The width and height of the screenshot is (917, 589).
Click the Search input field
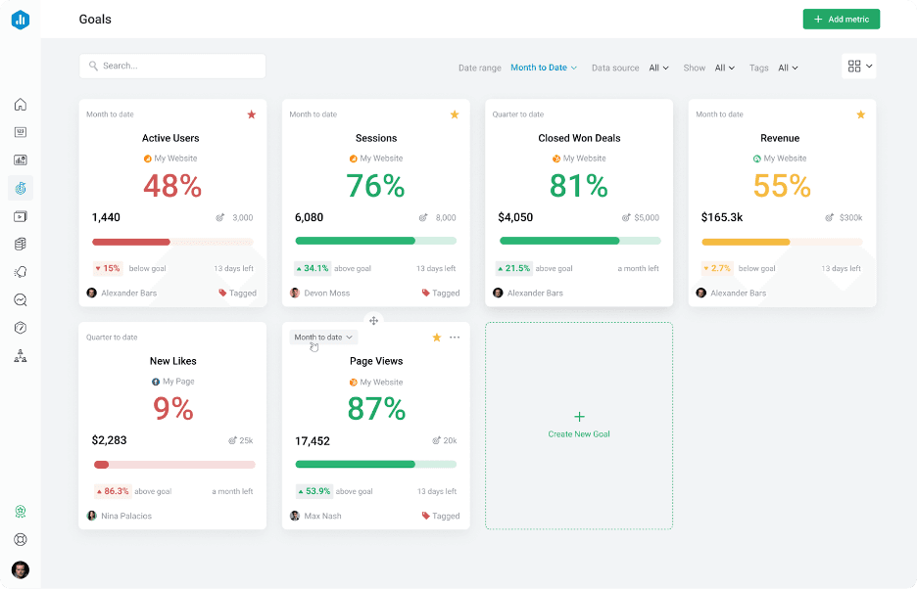(x=172, y=67)
